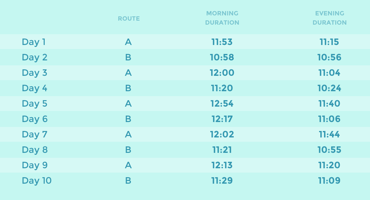
Task: Click evening duration 10:24 for Day 4
Action: click(x=329, y=88)
